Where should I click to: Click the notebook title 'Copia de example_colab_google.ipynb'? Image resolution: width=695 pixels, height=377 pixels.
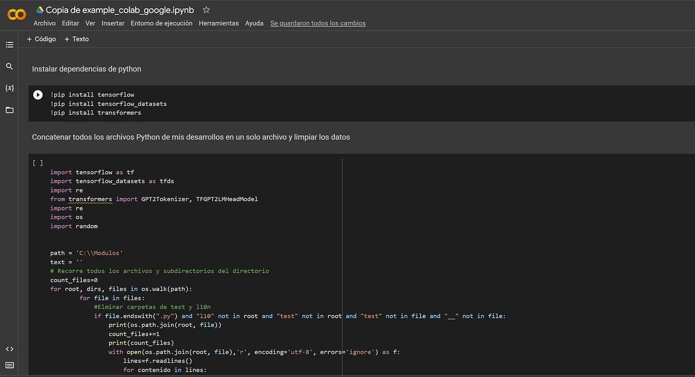[x=120, y=10]
